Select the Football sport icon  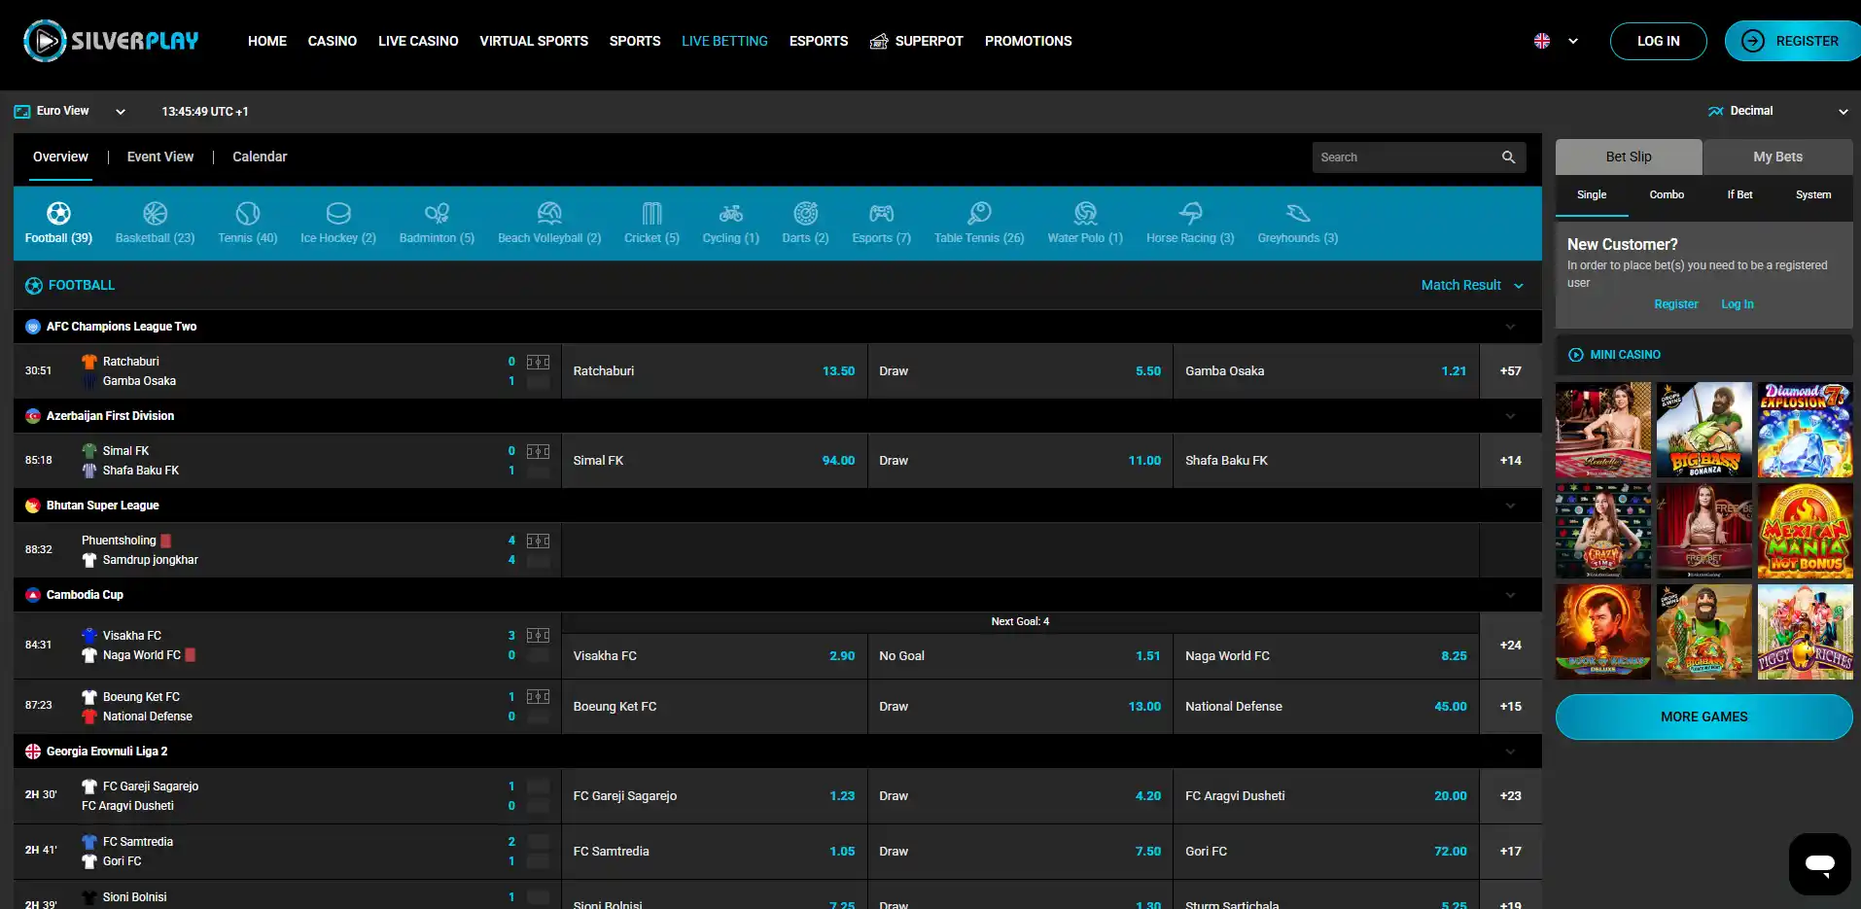(58, 213)
